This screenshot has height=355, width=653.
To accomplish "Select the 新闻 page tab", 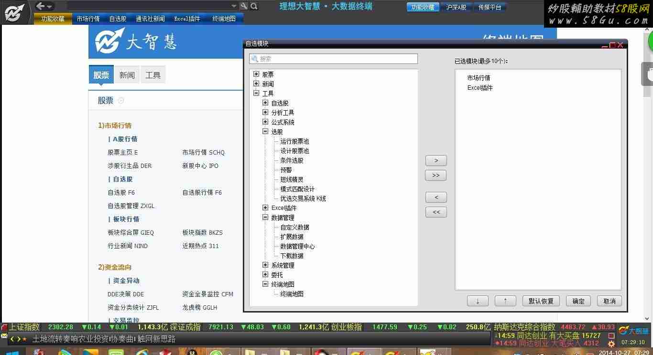I will pyautogui.click(x=127, y=75).
